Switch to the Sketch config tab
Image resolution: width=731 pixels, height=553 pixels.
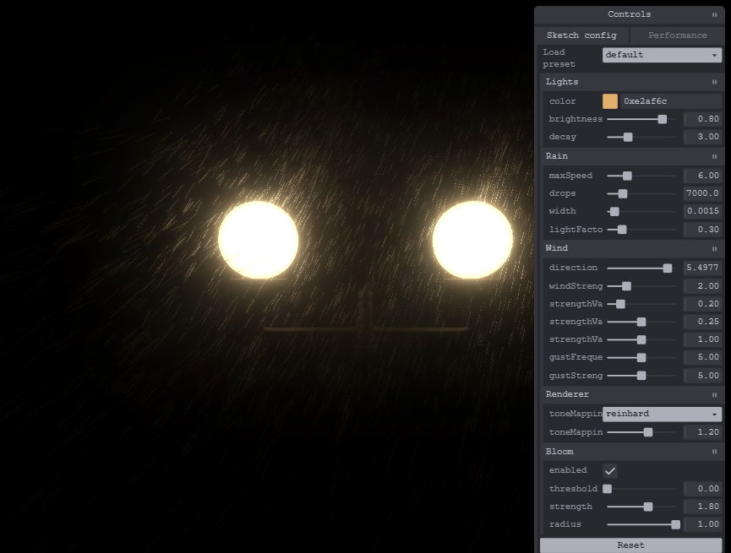(x=581, y=35)
